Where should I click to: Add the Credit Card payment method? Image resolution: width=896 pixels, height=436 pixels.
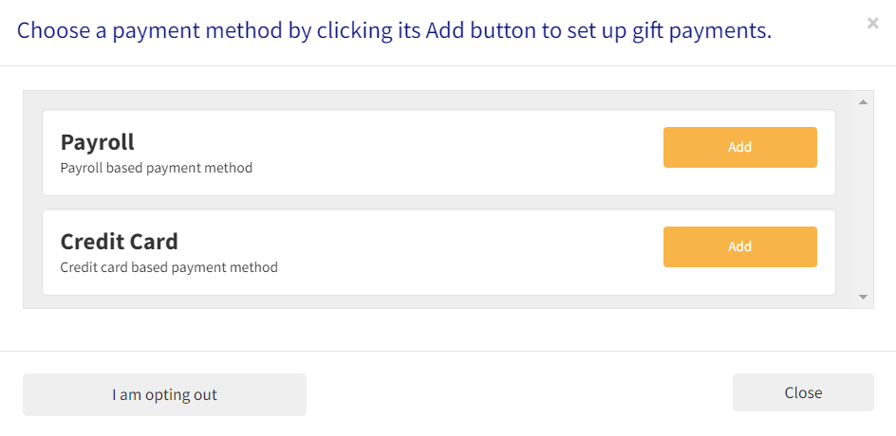[x=739, y=246]
